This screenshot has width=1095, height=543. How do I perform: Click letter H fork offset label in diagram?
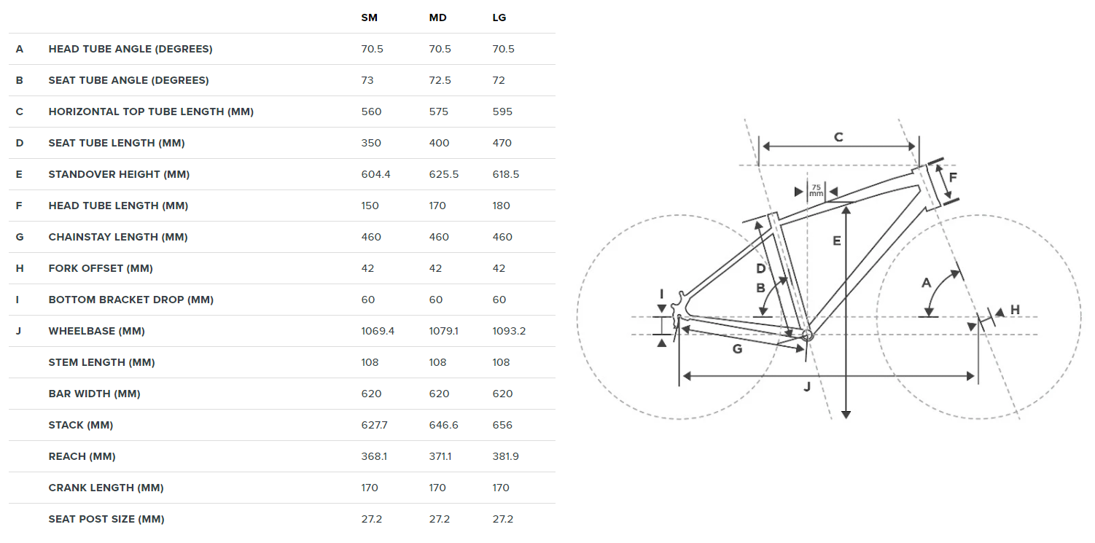point(1015,310)
